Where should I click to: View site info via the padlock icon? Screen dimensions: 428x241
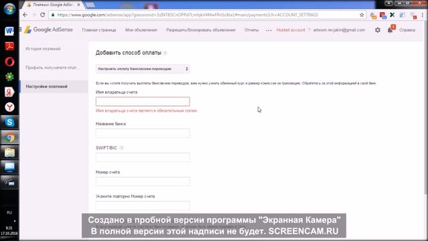pos(53,15)
